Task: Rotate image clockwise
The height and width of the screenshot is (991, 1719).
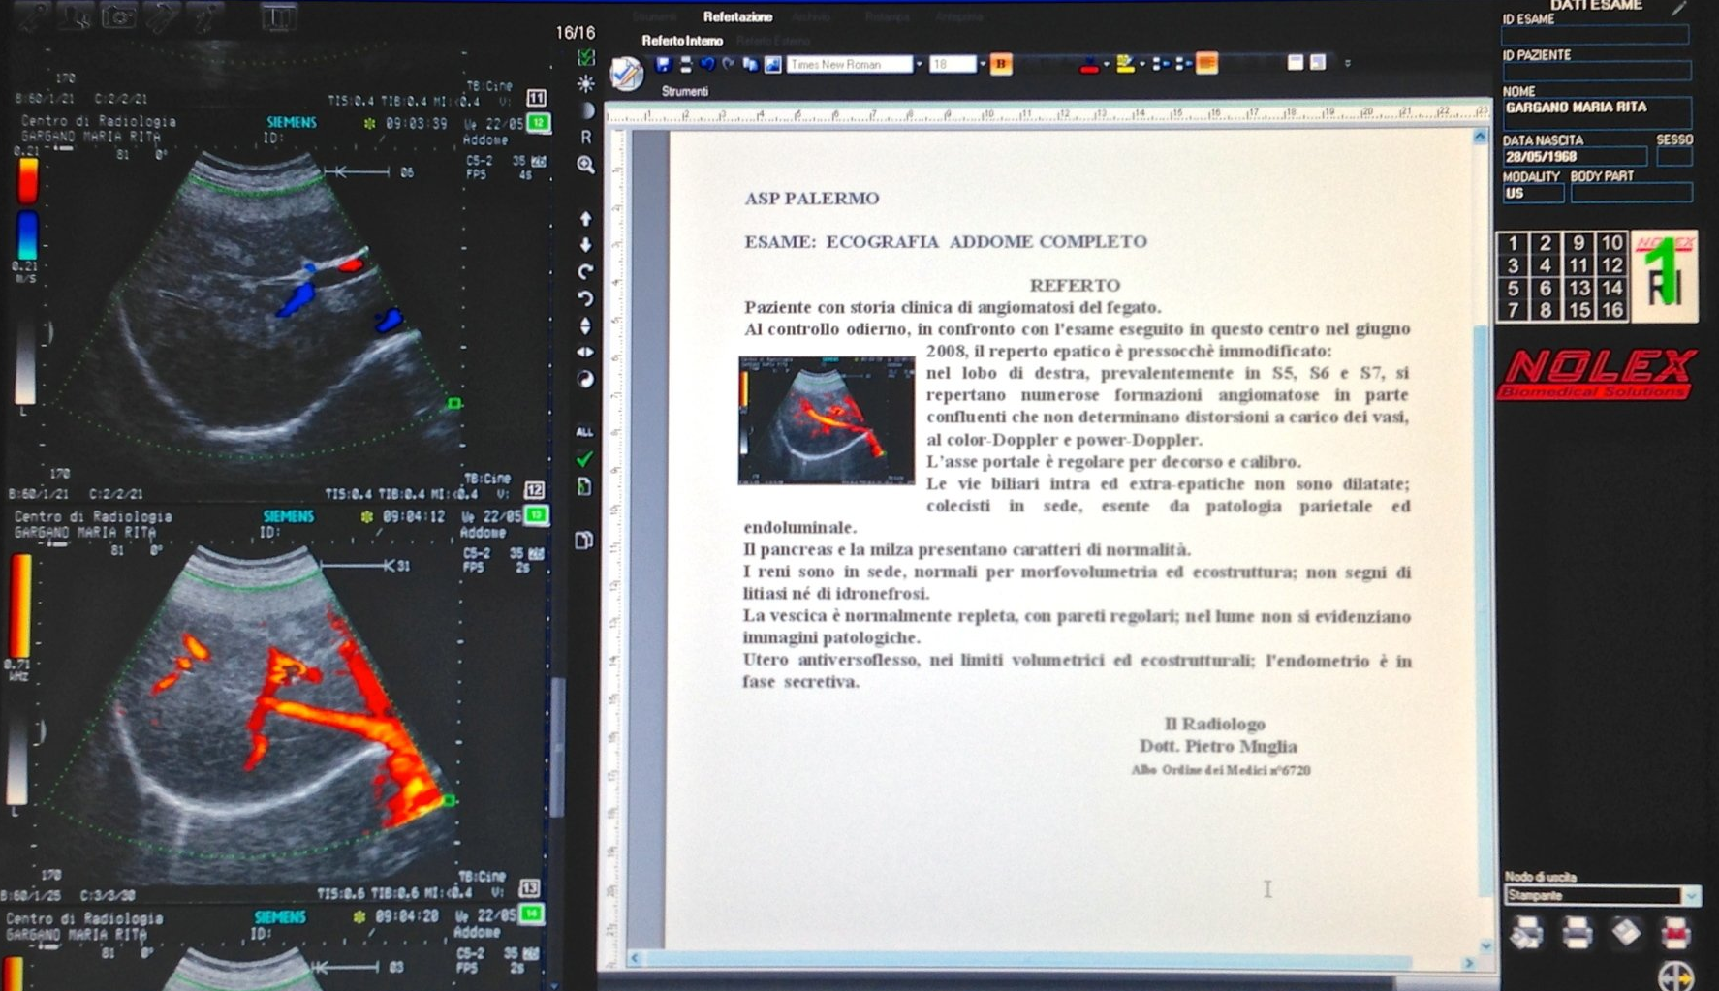Action: click(585, 272)
